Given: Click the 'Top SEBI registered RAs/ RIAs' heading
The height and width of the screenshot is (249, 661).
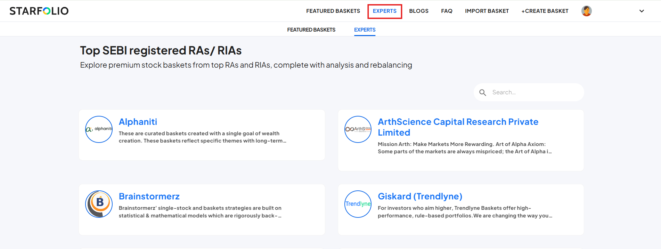Looking at the screenshot, I should coord(161,51).
